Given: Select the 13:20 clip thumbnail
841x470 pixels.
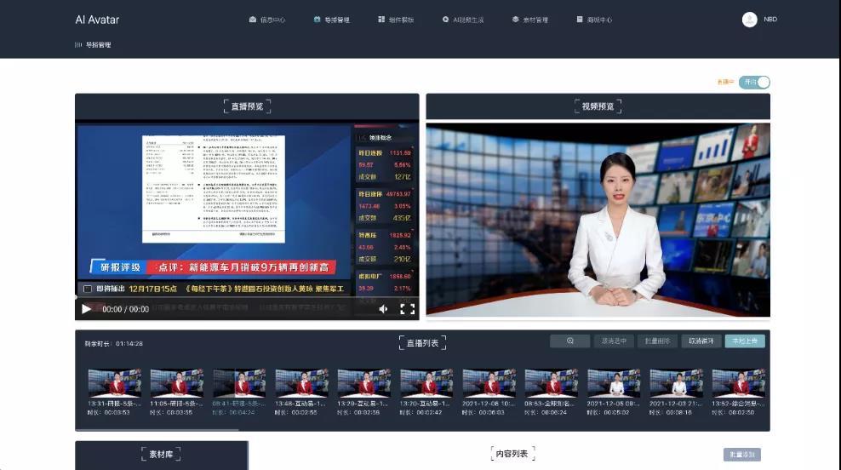Looking at the screenshot, I should (426, 382).
